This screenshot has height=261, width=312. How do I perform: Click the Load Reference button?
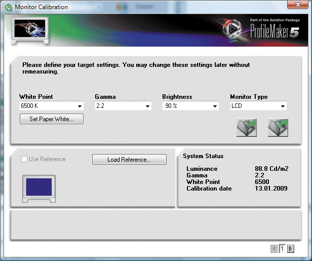tap(129, 160)
